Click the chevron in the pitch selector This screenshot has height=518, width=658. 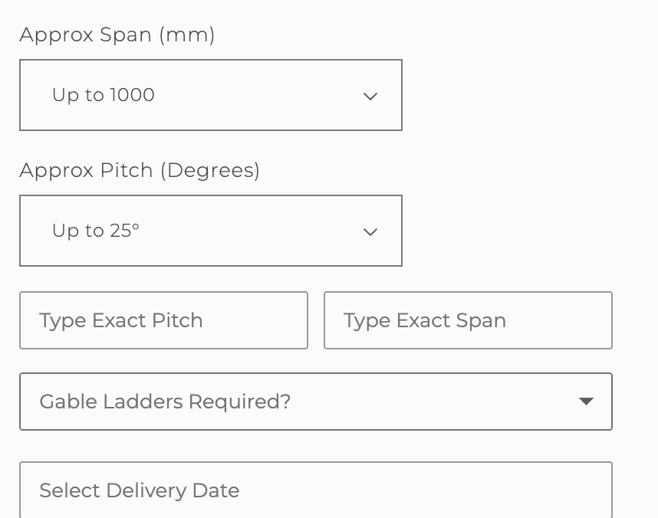(370, 232)
